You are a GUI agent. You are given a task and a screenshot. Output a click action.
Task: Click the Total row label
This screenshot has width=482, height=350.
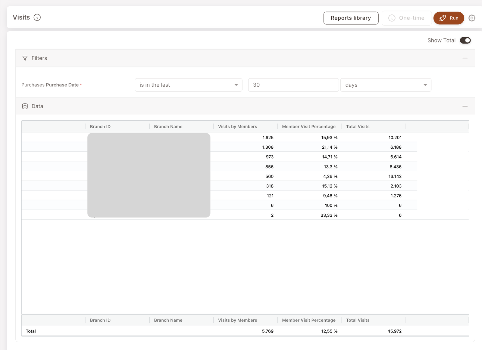[x=31, y=331]
